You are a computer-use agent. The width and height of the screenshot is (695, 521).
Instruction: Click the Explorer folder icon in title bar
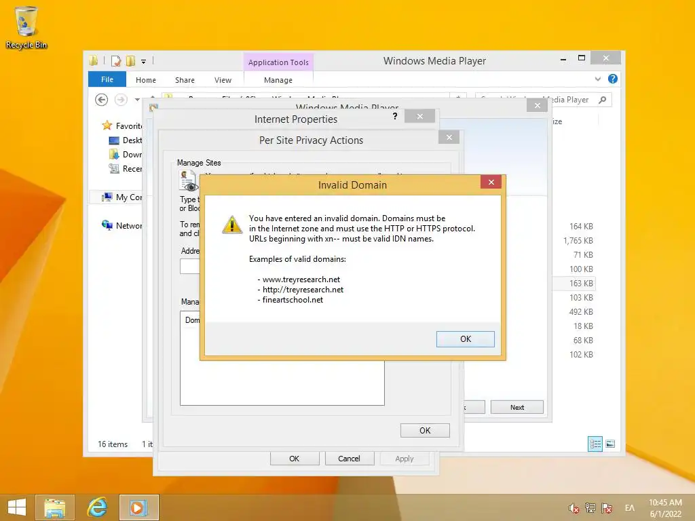pyautogui.click(x=93, y=60)
